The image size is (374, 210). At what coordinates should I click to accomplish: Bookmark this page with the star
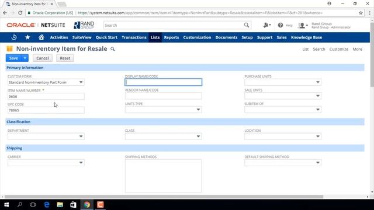361,13
